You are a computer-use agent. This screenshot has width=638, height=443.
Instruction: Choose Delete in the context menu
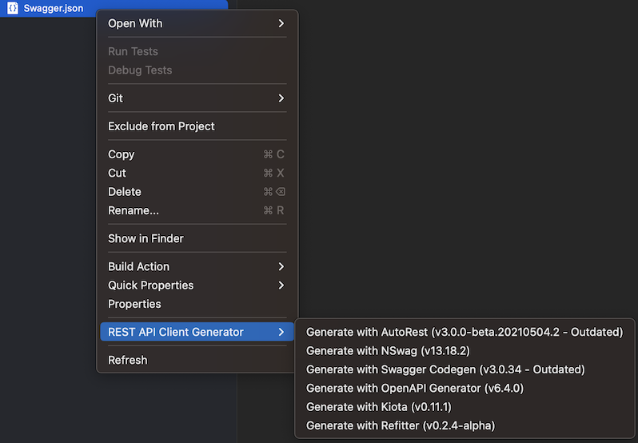pos(197,192)
